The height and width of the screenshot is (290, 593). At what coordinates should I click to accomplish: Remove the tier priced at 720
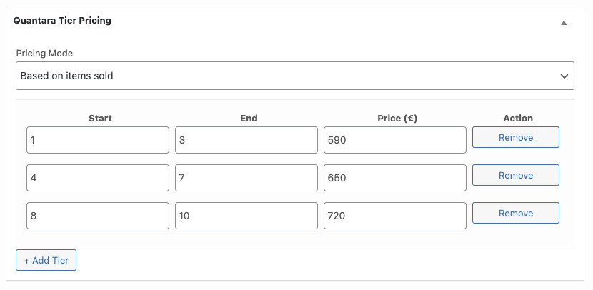pyautogui.click(x=515, y=213)
